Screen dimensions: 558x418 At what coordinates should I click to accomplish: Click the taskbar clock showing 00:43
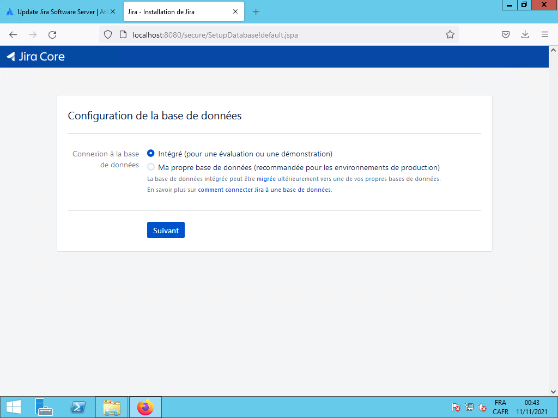pyautogui.click(x=532, y=407)
